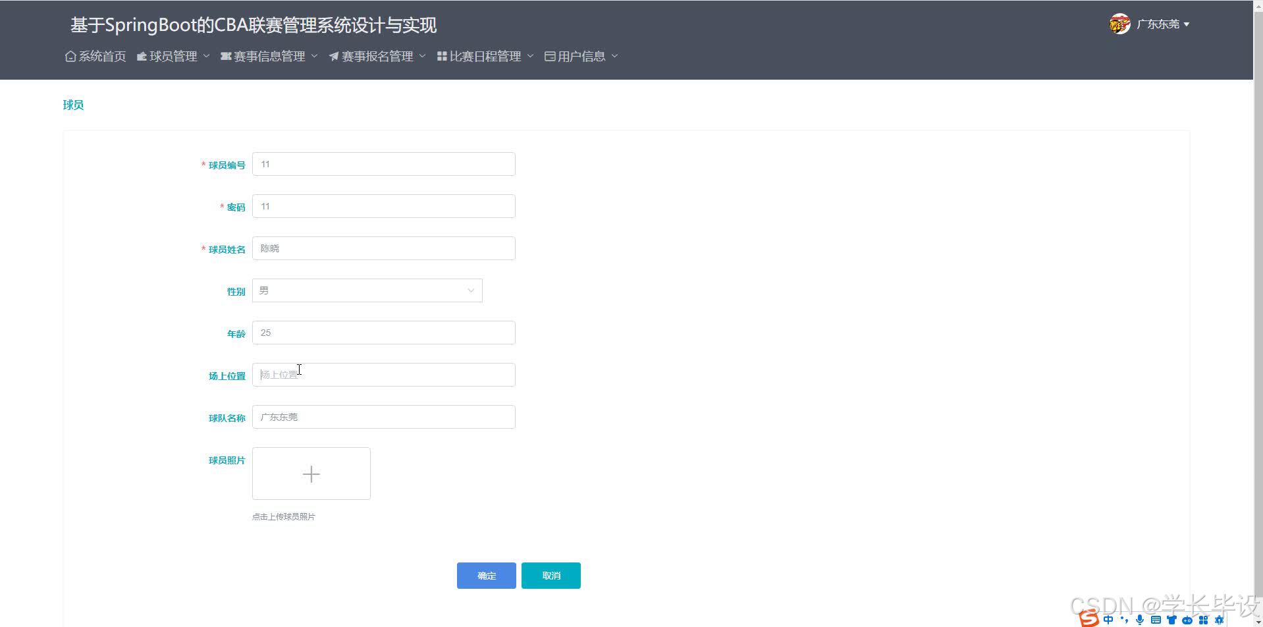Viewport: 1263px width, 627px height.
Task: Click the 球员管理 menu icon
Action: [142, 57]
